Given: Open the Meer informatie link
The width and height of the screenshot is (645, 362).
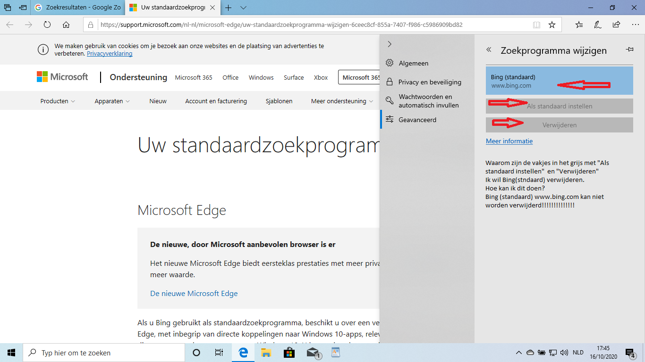Looking at the screenshot, I should click(x=509, y=141).
